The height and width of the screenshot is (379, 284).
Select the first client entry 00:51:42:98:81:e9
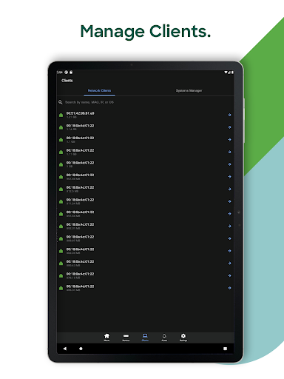(x=146, y=115)
